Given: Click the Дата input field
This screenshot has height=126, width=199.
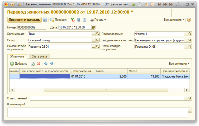Looking at the screenshot, I should pyautogui.click(x=75, y=27).
